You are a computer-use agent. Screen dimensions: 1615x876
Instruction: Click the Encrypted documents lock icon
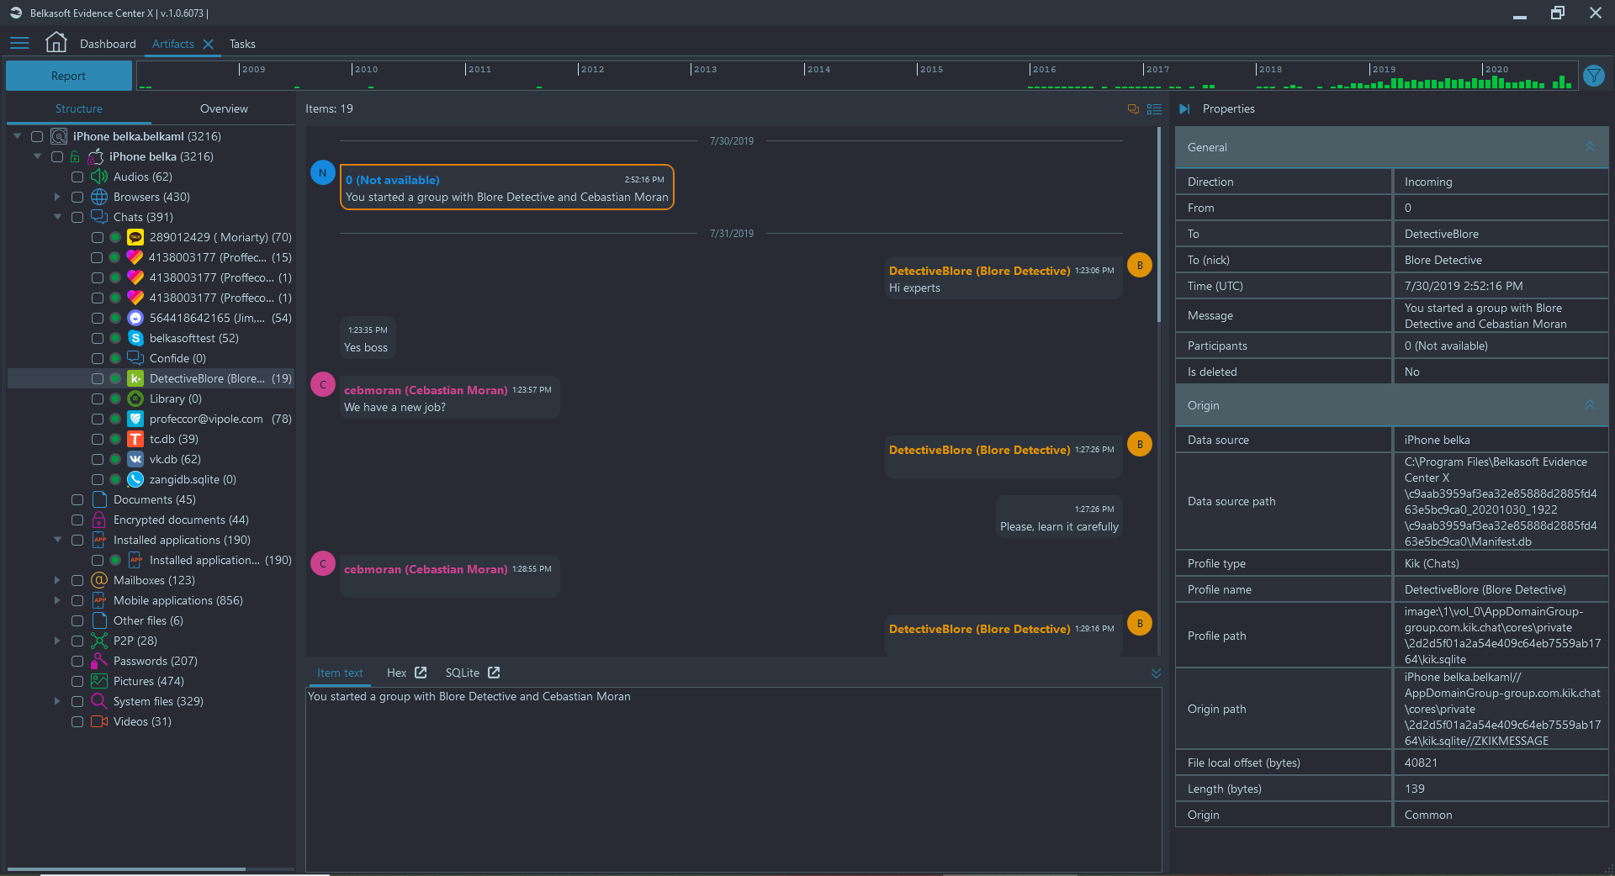coord(99,520)
